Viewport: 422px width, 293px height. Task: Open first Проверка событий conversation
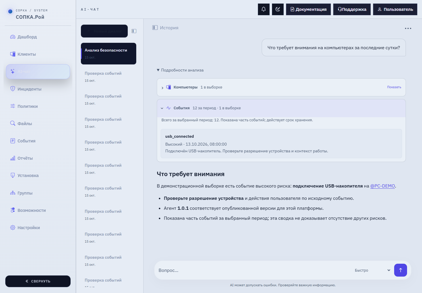point(108,77)
